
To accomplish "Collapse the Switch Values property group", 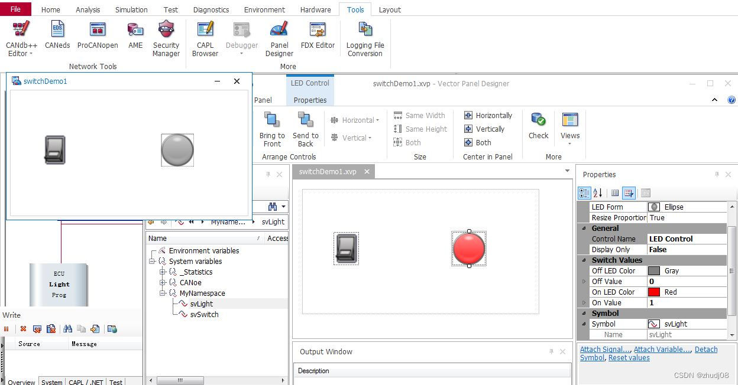I will (x=584, y=260).
